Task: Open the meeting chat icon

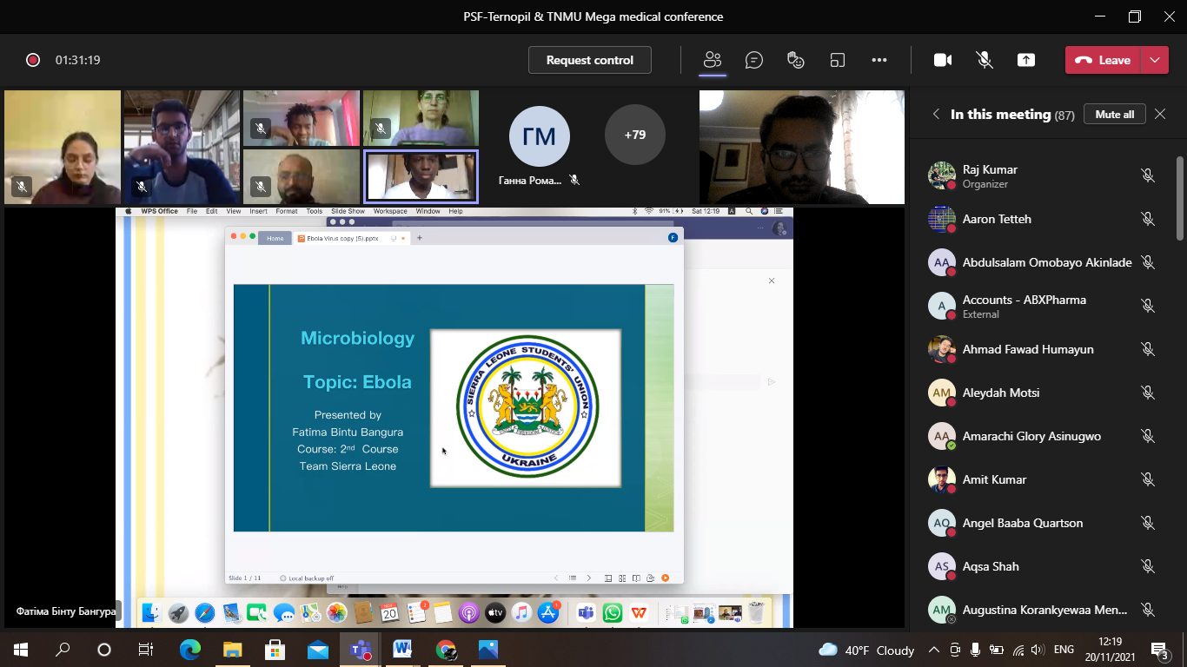Action: (754, 60)
